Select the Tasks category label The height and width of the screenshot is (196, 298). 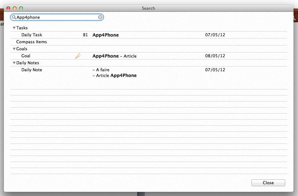click(22, 28)
